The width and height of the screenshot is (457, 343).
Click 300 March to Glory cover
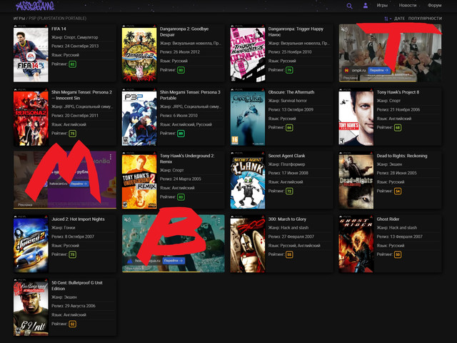(x=248, y=244)
